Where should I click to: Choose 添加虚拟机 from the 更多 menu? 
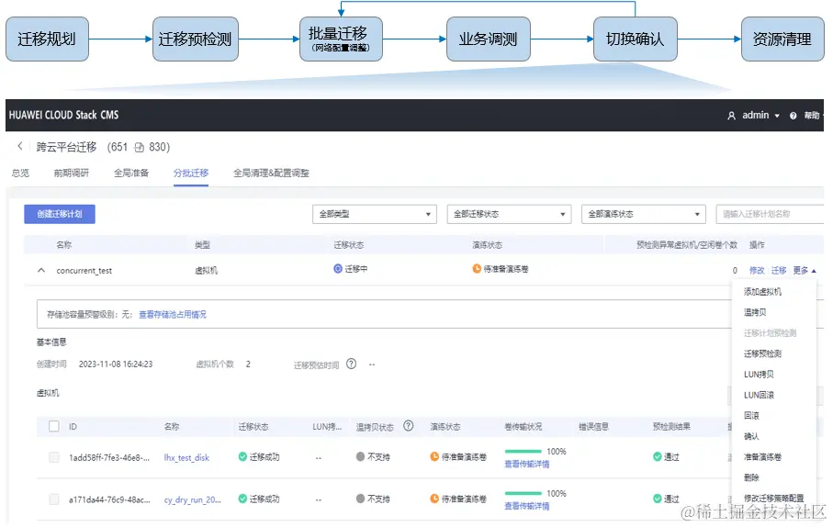click(x=762, y=292)
